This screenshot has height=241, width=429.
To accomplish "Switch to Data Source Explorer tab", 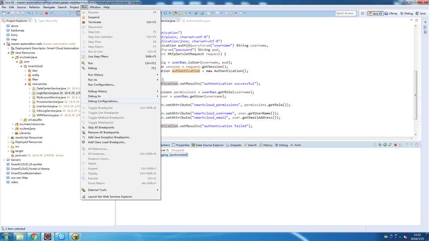I will (x=207, y=145).
